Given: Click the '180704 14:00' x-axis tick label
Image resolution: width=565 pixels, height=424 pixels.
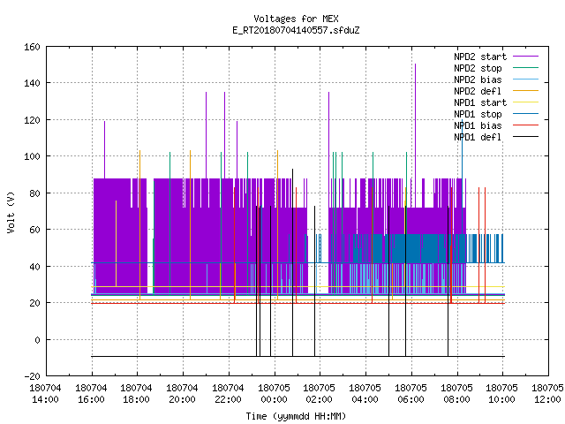Looking at the screenshot, I should 45,394.
